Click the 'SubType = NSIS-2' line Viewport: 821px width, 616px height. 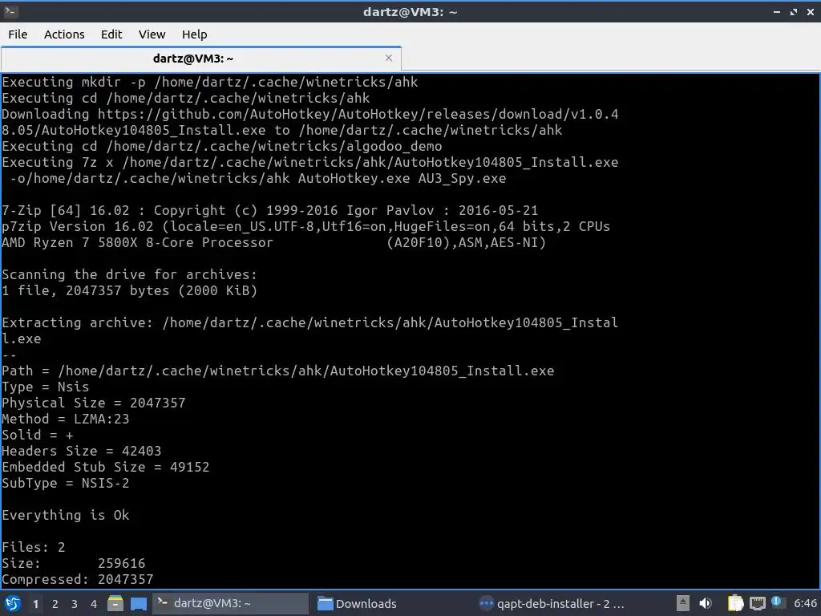pos(66,483)
